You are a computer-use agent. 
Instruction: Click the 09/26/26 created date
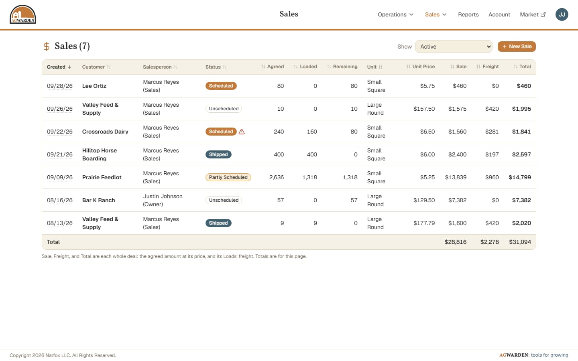[x=60, y=109]
